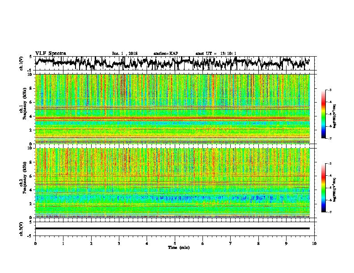Click the "3" tick label on the Time axis
This screenshot has height=273, width=354.
[119, 244]
